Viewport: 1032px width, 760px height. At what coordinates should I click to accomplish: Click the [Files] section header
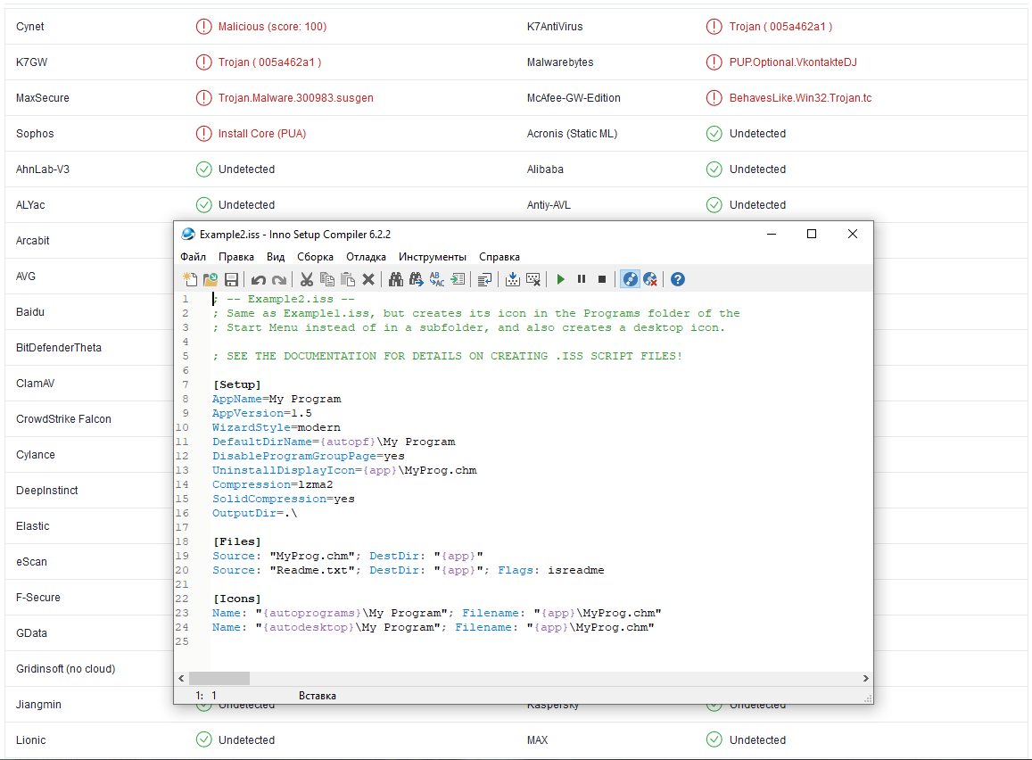pos(237,541)
